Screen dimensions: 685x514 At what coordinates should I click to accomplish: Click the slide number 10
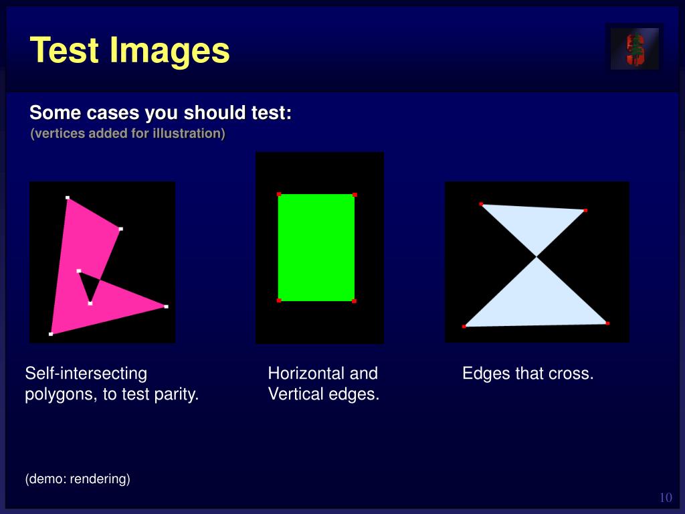pos(666,497)
